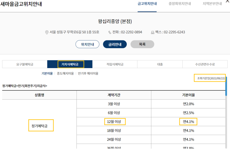Click the 12월 이상 cell
The width and height of the screenshot is (230, 151).
click(114, 122)
